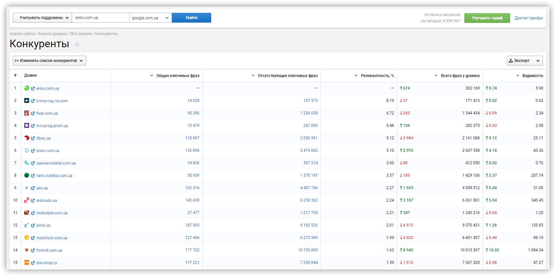Image resolution: width=556 pixels, height=276 pixels.
Task: Open external link icon for hard.rozetka.com.ua
Action: [33, 176]
